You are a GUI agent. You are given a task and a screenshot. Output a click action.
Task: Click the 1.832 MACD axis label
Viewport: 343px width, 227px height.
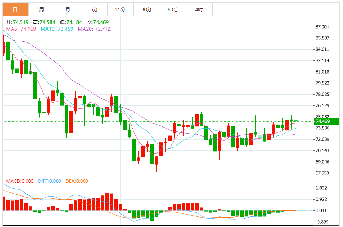[321, 188]
